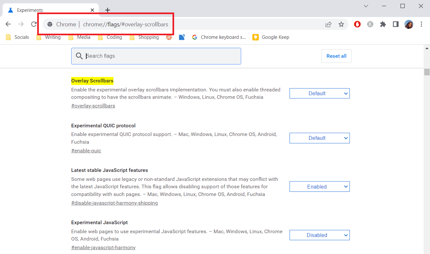430x254 pixels.
Task: Open the red ad blocker extension
Action: point(357,24)
